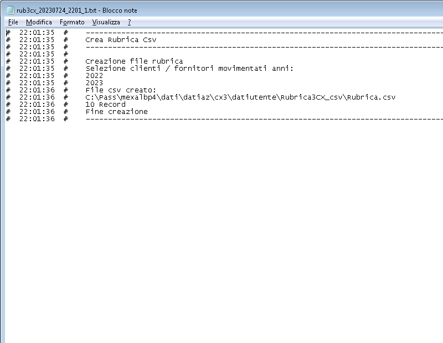Open the Formato menu
This screenshot has height=343, width=443.
pyautogui.click(x=72, y=22)
